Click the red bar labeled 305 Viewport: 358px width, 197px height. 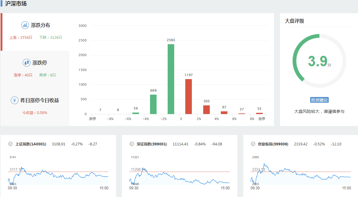tap(206, 110)
